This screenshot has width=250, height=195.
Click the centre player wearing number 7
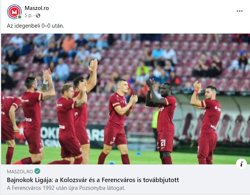(118, 122)
